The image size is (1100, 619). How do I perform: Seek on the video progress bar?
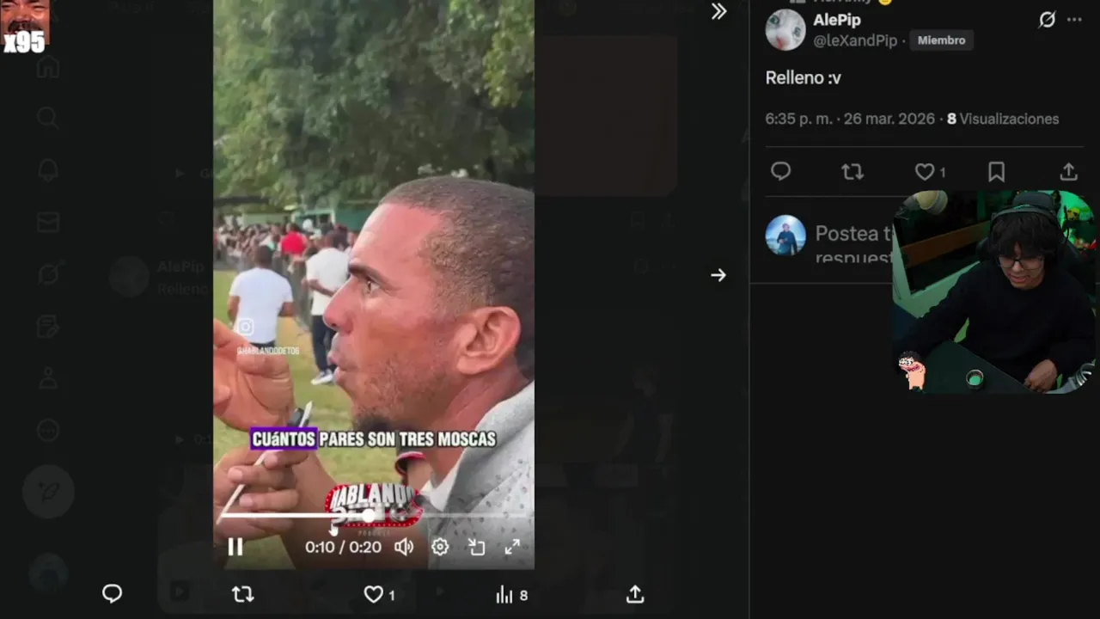point(373,515)
